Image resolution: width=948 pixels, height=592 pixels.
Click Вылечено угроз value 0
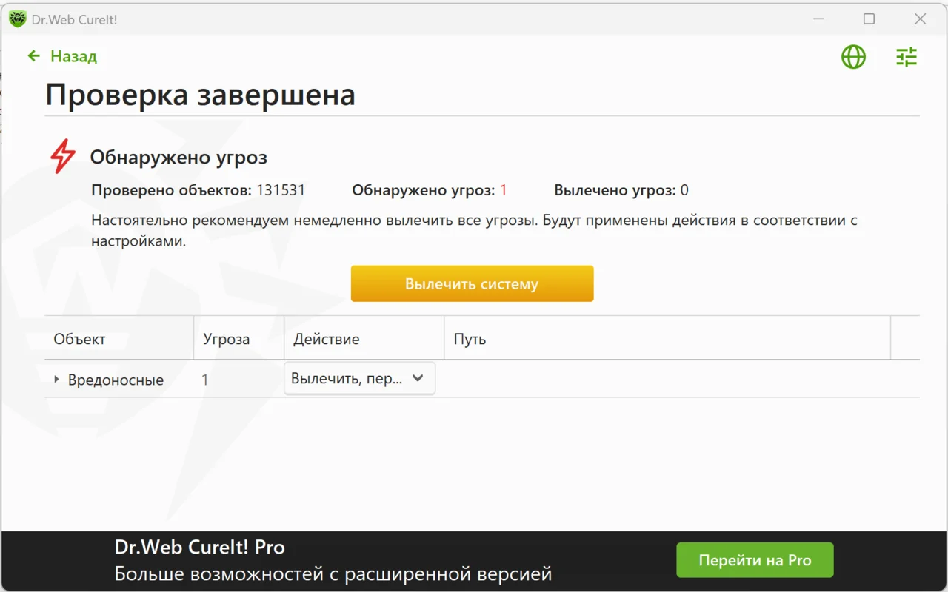pyautogui.click(x=684, y=190)
